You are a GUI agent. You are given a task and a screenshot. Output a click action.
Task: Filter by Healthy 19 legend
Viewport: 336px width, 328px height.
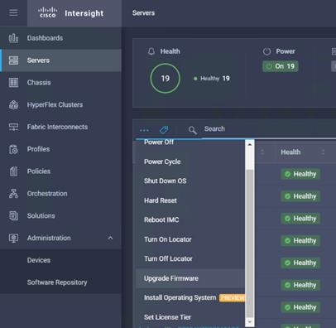tap(212, 79)
